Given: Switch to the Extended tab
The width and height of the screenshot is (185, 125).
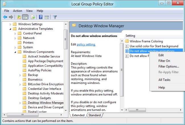Looking at the screenshot, I should pos(78,115).
